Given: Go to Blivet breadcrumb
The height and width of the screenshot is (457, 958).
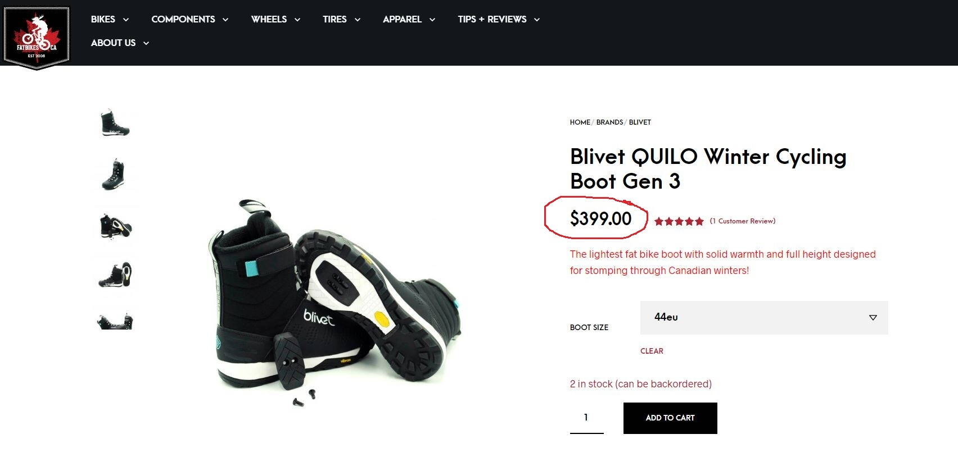Looking at the screenshot, I should click(x=640, y=122).
